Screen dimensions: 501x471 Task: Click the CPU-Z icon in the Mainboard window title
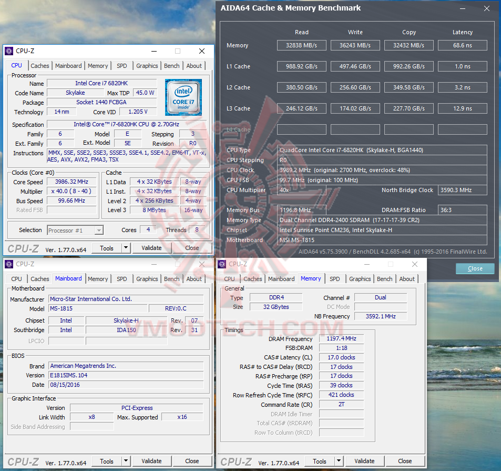tap(9, 264)
